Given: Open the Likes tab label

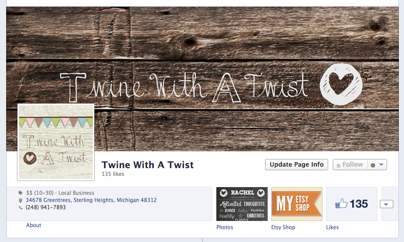Looking at the screenshot, I should coord(332,227).
